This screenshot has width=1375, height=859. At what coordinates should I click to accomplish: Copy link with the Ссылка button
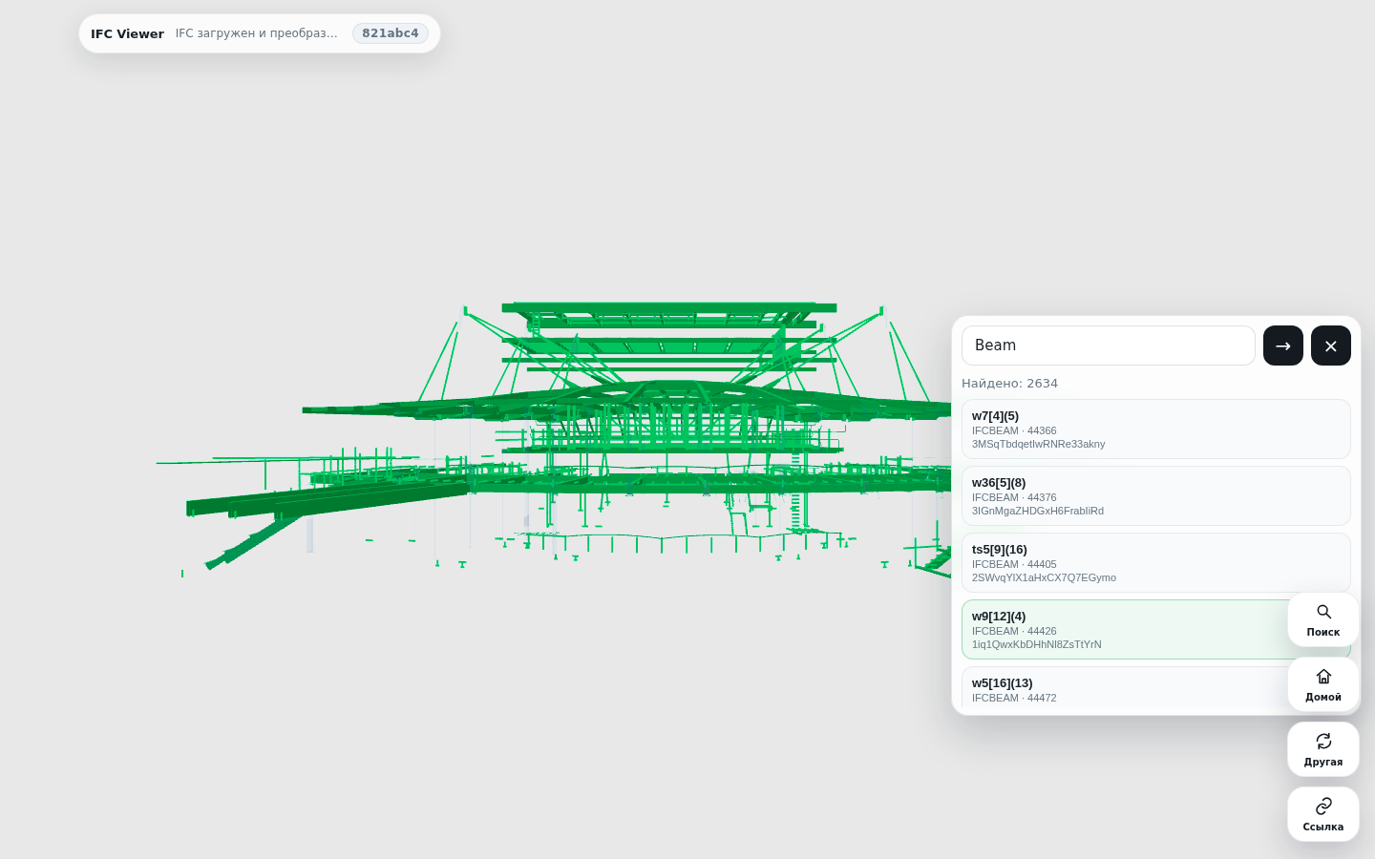(1322, 814)
